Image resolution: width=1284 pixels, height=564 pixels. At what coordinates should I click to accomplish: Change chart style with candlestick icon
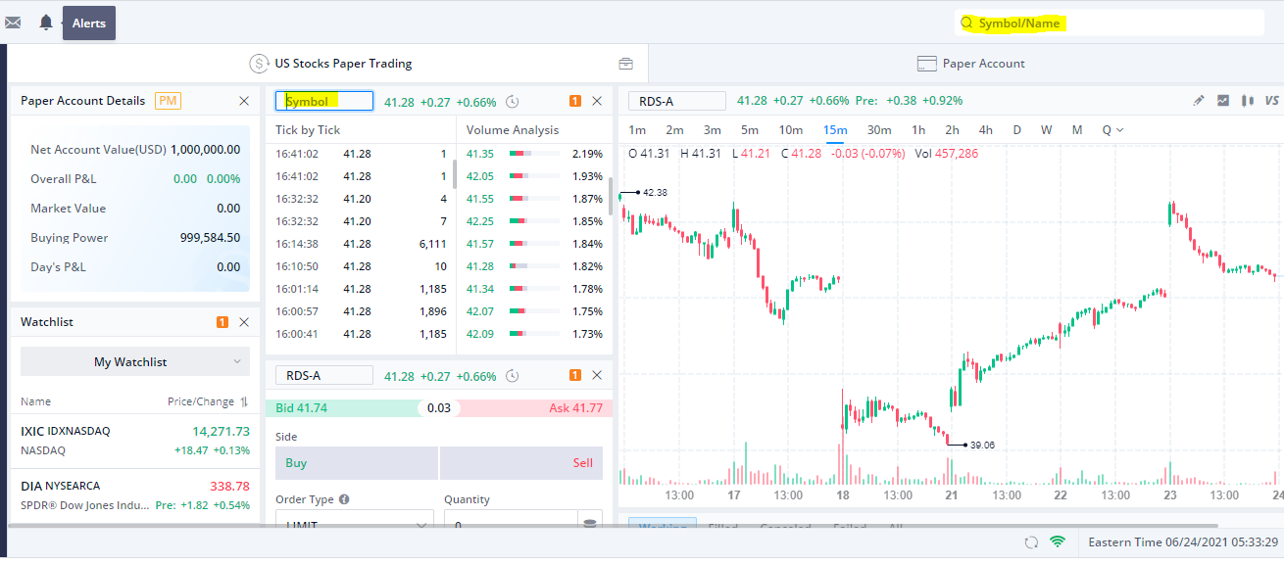[x=1248, y=101]
